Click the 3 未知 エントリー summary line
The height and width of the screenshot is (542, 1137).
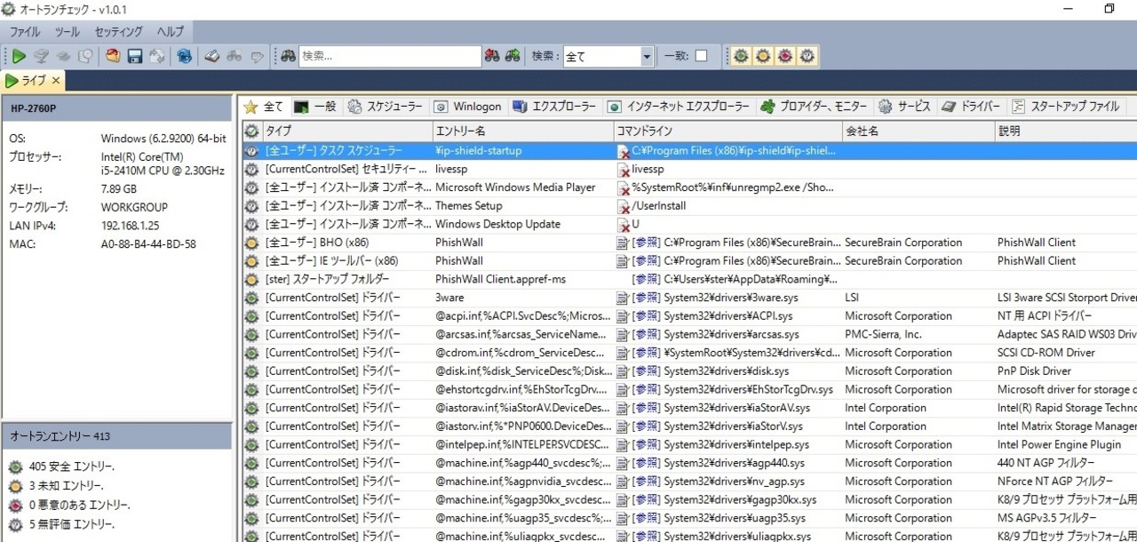click(x=67, y=486)
